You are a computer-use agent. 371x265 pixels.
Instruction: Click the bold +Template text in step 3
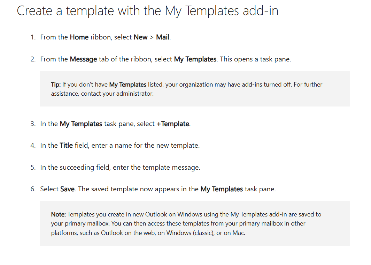173,124
